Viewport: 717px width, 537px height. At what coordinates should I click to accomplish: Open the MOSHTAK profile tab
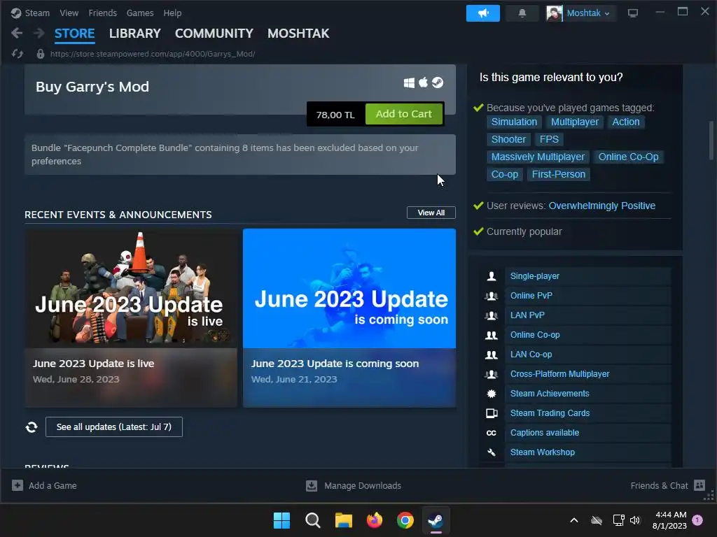(298, 34)
